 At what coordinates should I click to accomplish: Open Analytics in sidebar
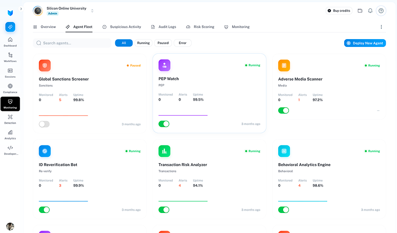click(10, 135)
